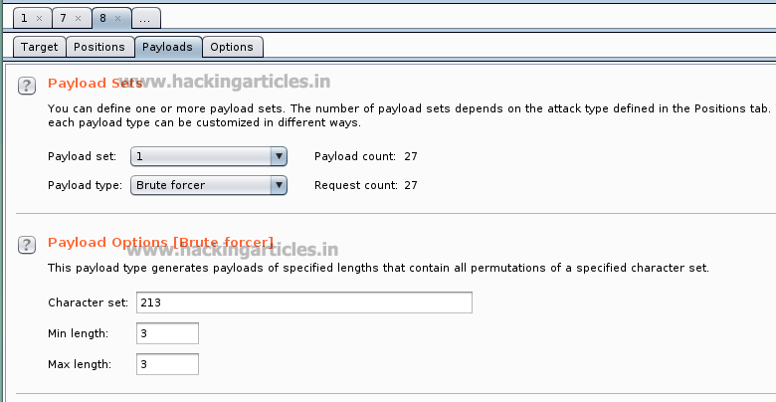Screen dimensions: 776x402
Task: Switch to the Options tab
Action: (232, 47)
